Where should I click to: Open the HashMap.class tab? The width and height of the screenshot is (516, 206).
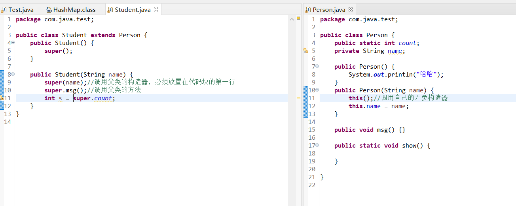(74, 9)
